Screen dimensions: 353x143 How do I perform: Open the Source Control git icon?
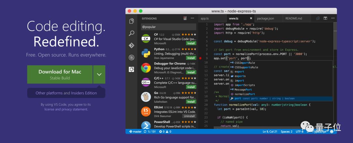click(131, 45)
